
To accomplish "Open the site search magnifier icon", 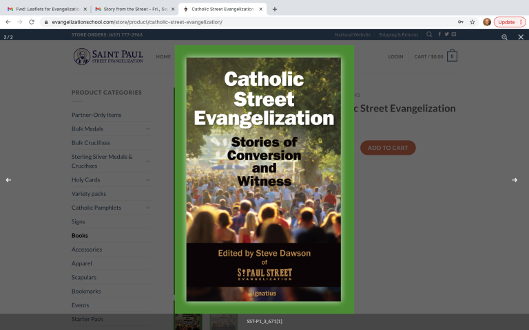I will click(429, 34).
